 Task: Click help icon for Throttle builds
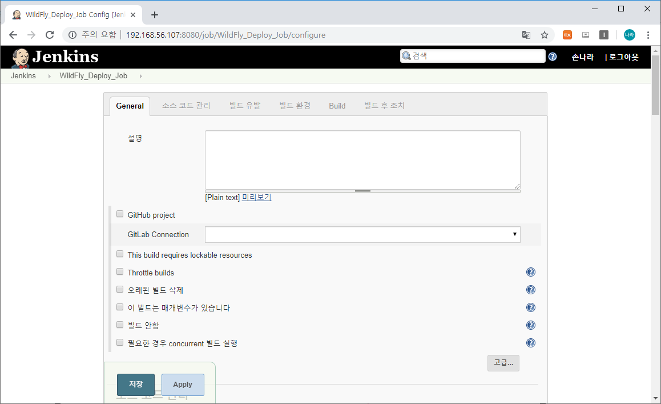coord(531,273)
